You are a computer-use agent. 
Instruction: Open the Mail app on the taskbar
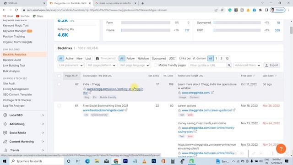[107, 161]
